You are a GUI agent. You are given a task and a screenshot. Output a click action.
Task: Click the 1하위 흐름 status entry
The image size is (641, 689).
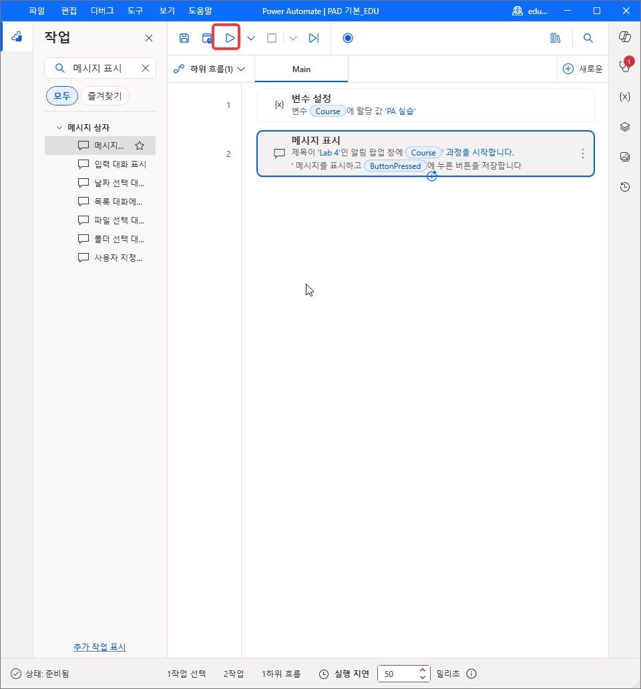(281, 674)
